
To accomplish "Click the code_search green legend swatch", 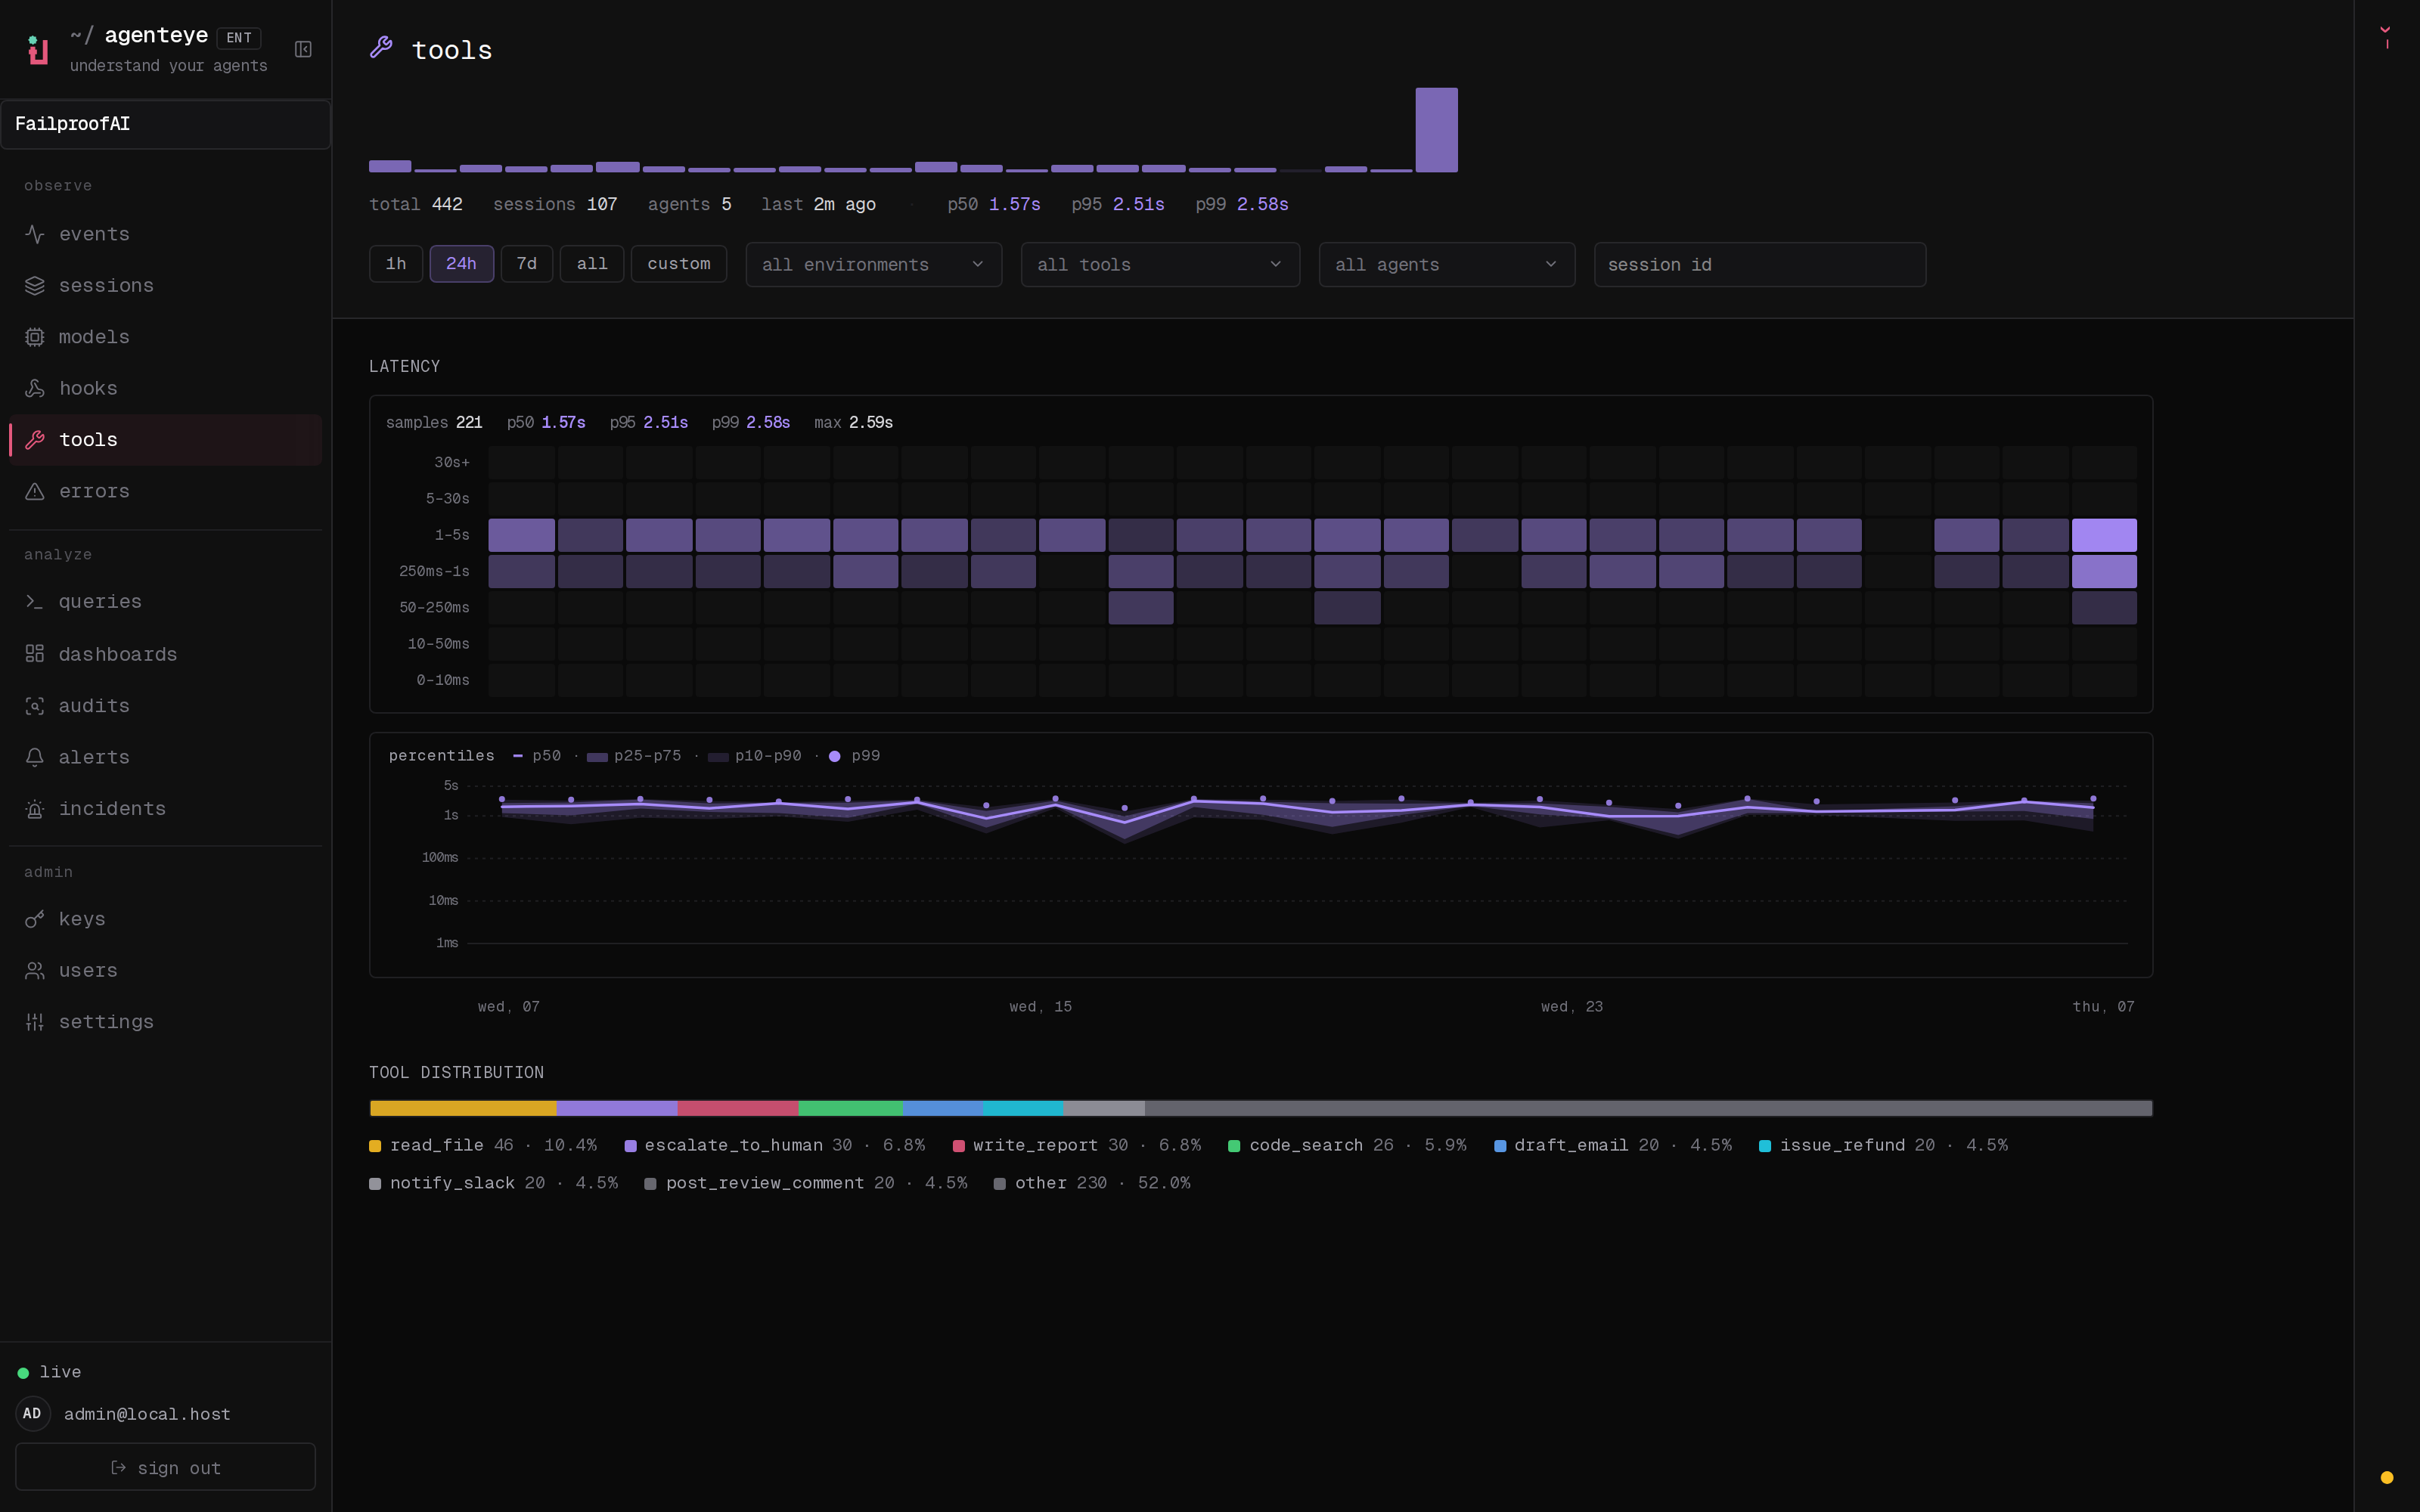I will (x=1234, y=1146).
